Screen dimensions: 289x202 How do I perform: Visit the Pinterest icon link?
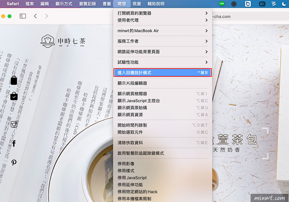tap(14, 162)
